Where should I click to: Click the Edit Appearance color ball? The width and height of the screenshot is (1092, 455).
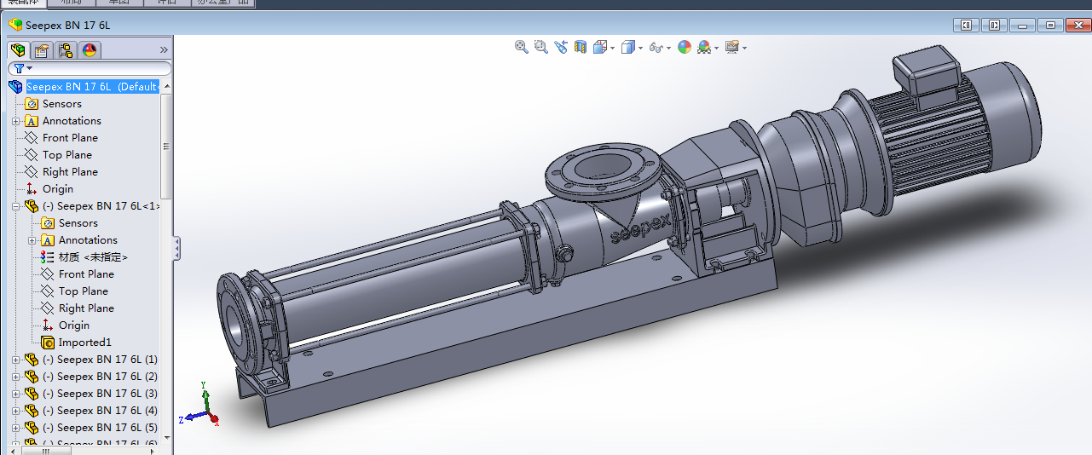[x=685, y=47]
